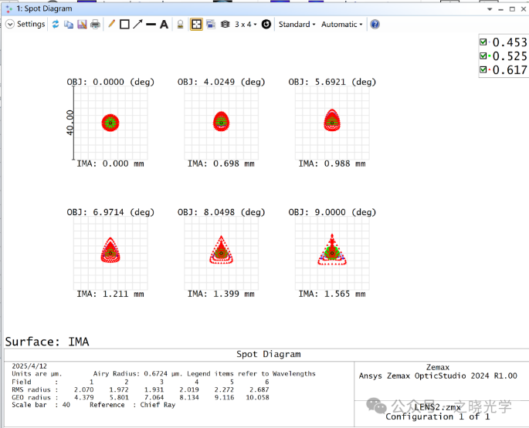Image resolution: width=529 pixels, height=428 pixels.
Task: Disable the 0.617 wavelength checkbox
Action: [483, 70]
